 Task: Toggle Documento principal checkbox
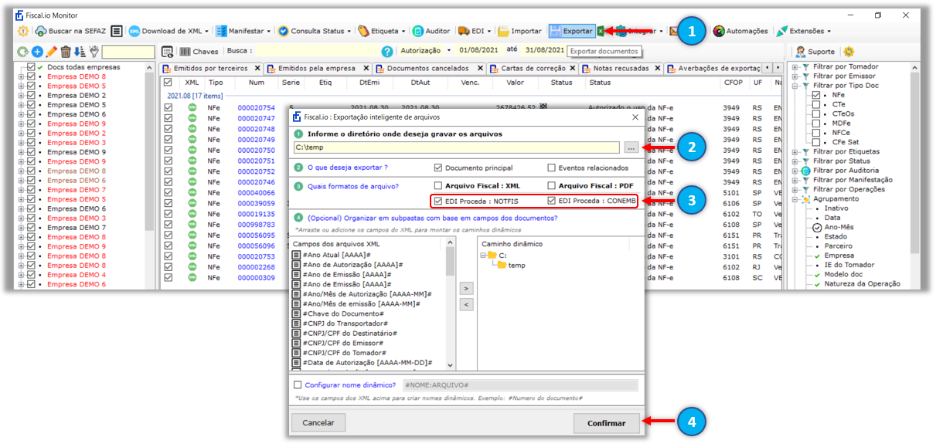click(x=438, y=168)
